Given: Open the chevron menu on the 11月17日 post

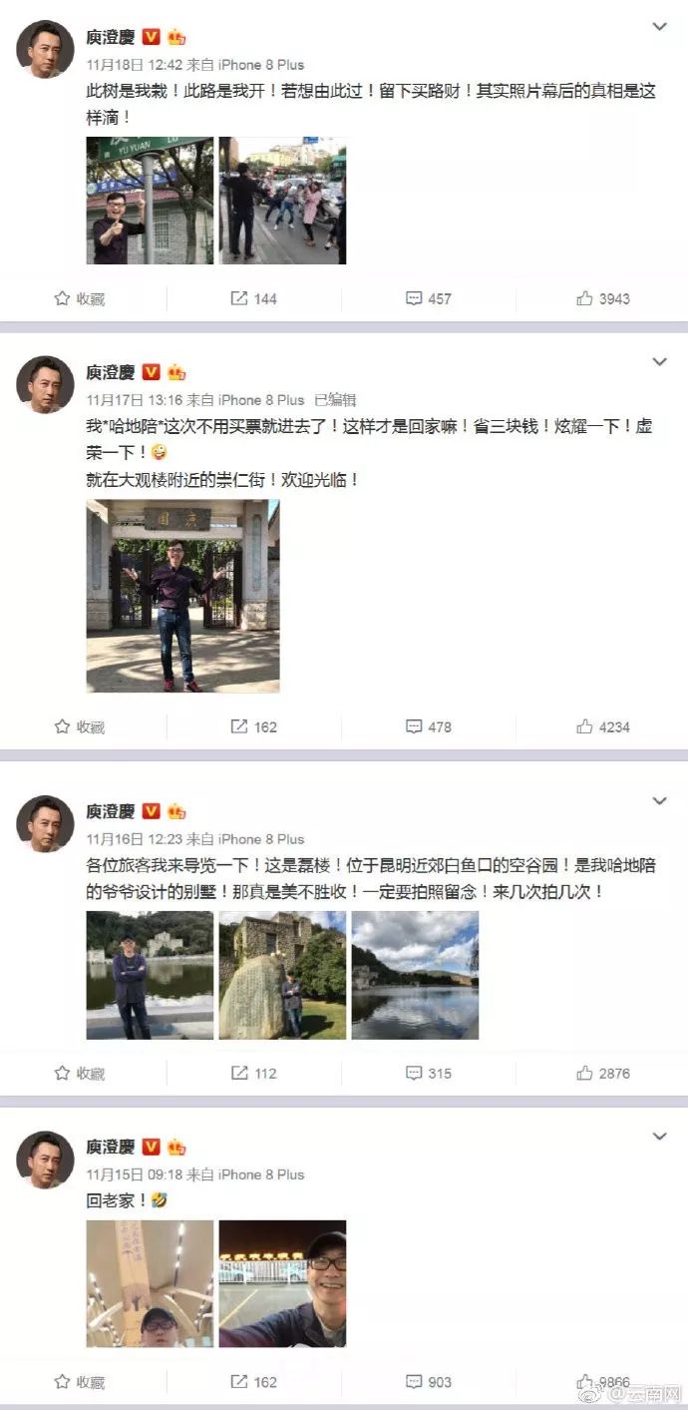Looking at the screenshot, I should 659,362.
